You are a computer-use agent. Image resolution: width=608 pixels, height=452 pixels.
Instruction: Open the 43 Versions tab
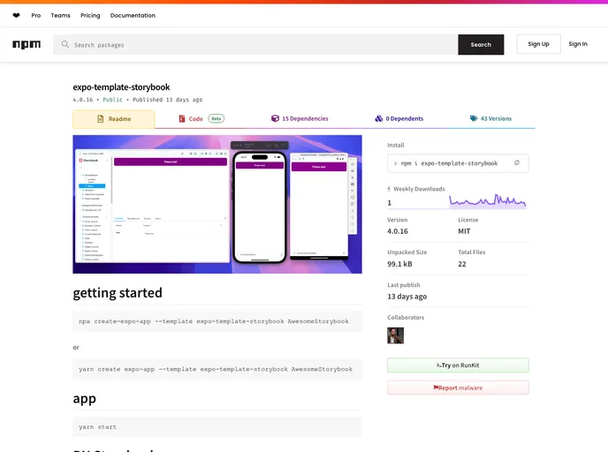490,118
